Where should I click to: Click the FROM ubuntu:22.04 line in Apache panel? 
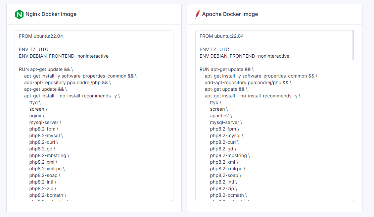coord(221,36)
